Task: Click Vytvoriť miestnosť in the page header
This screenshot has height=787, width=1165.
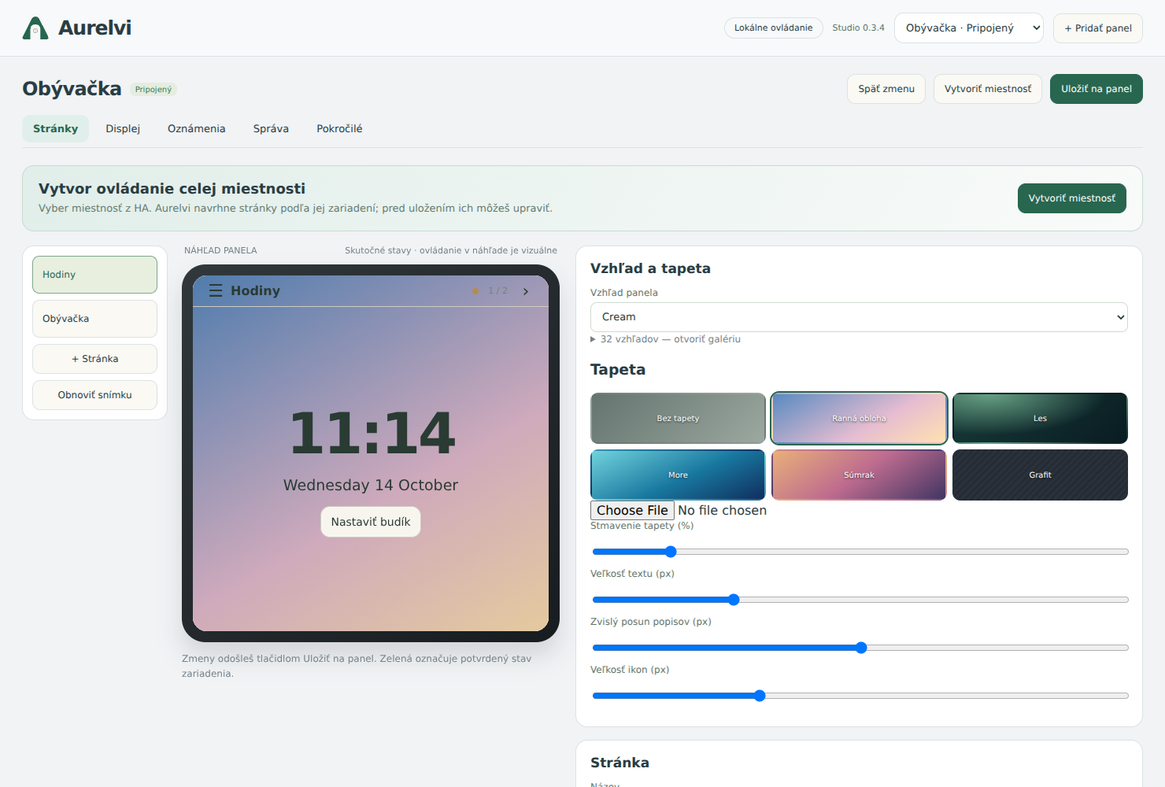Action: coord(988,89)
